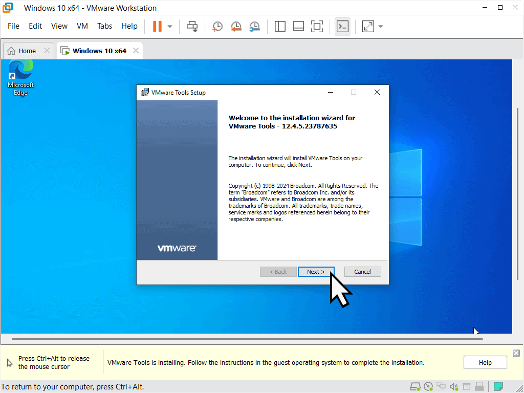This screenshot has height=393, width=524.
Task: Click the hard disk status icon
Action: (x=416, y=386)
